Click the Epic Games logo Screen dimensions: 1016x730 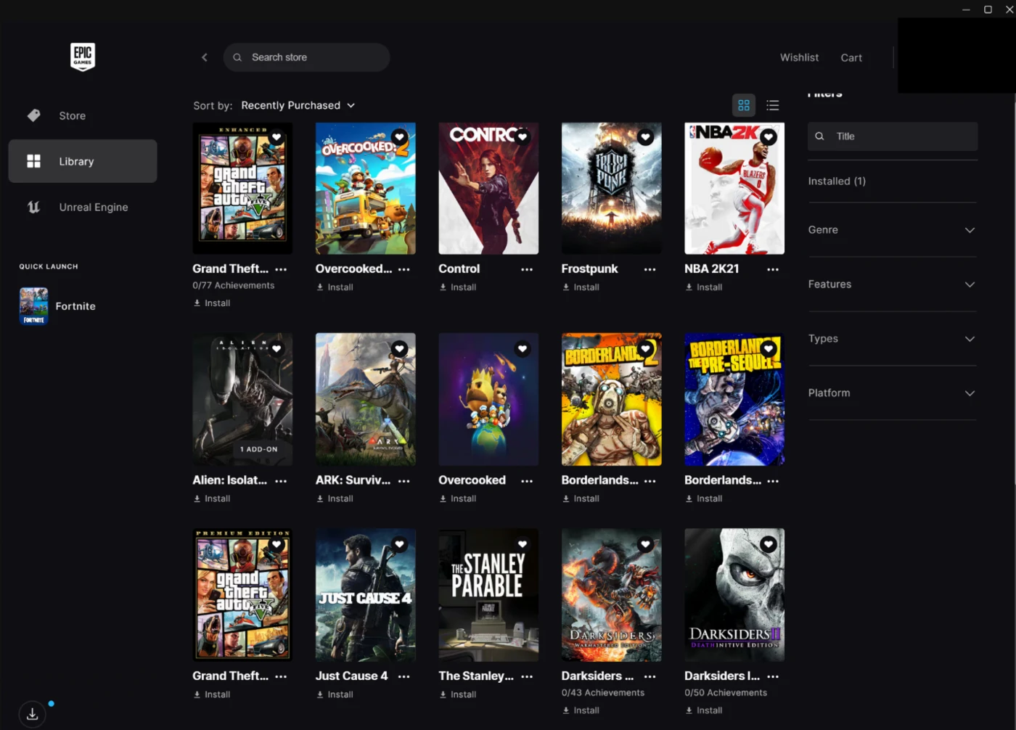tap(83, 57)
